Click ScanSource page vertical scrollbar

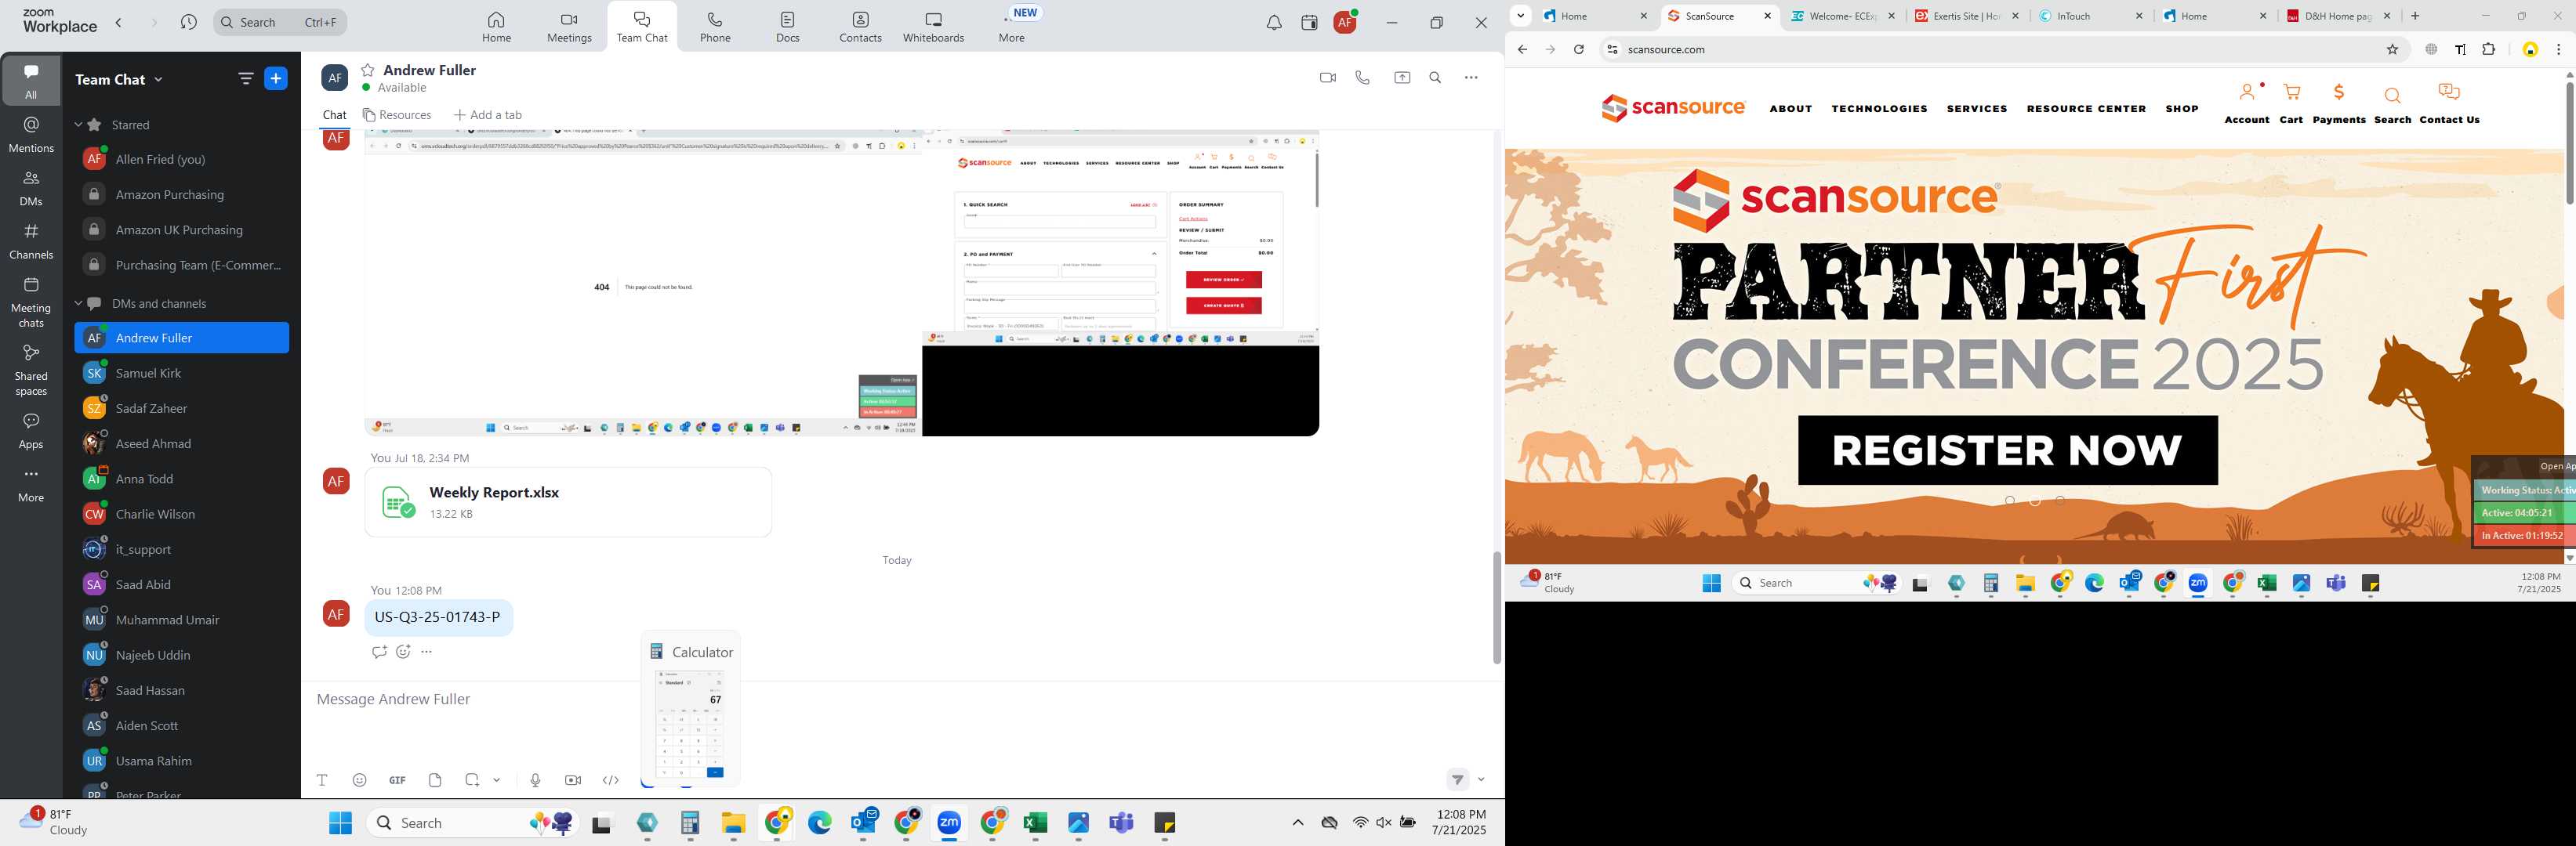[x=2568, y=143]
